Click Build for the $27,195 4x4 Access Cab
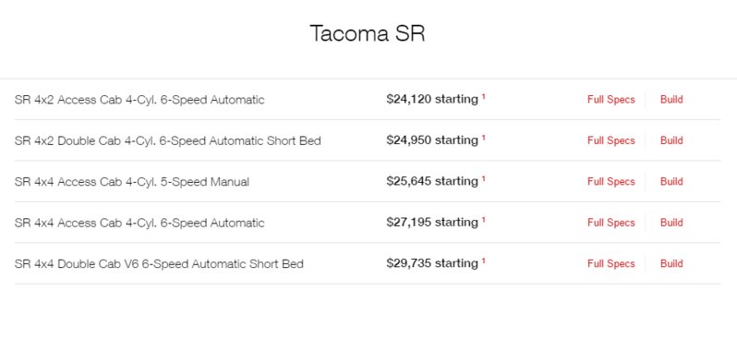This screenshot has width=737, height=364. pyautogui.click(x=671, y=223)
